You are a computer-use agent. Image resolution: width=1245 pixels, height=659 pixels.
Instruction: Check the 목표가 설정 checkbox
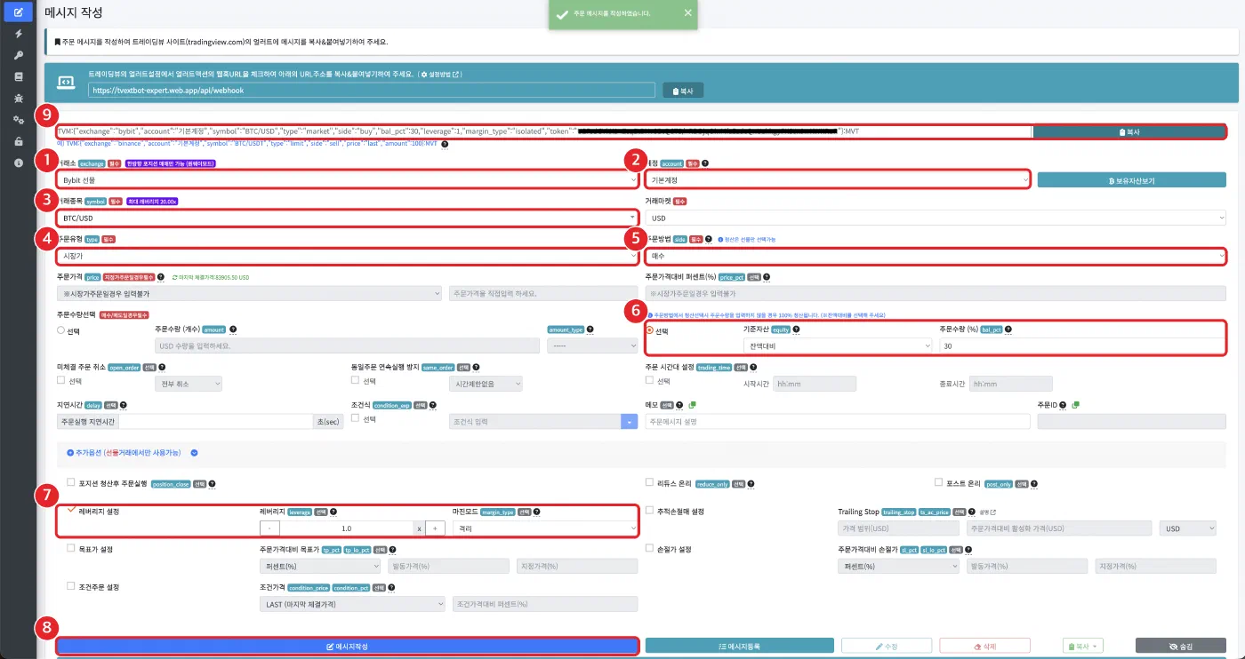70,549
